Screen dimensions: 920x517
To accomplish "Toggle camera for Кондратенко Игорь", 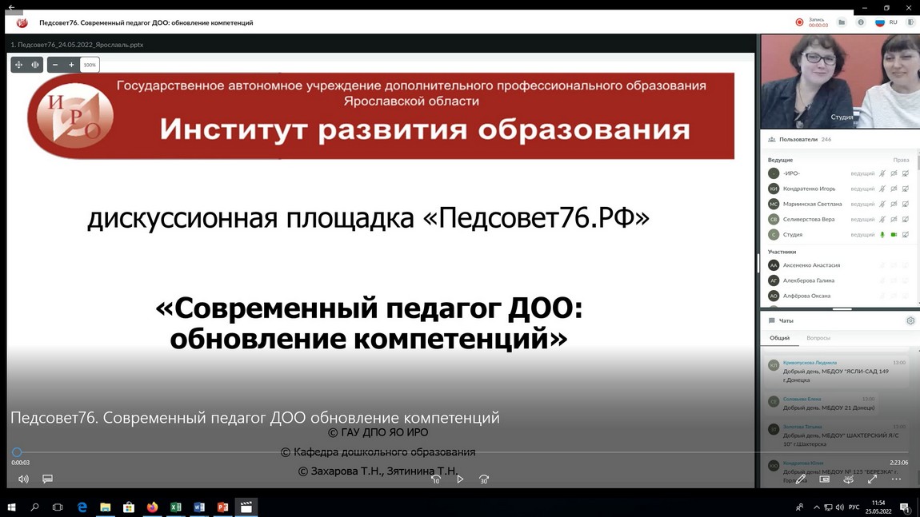I will [894, 189].
